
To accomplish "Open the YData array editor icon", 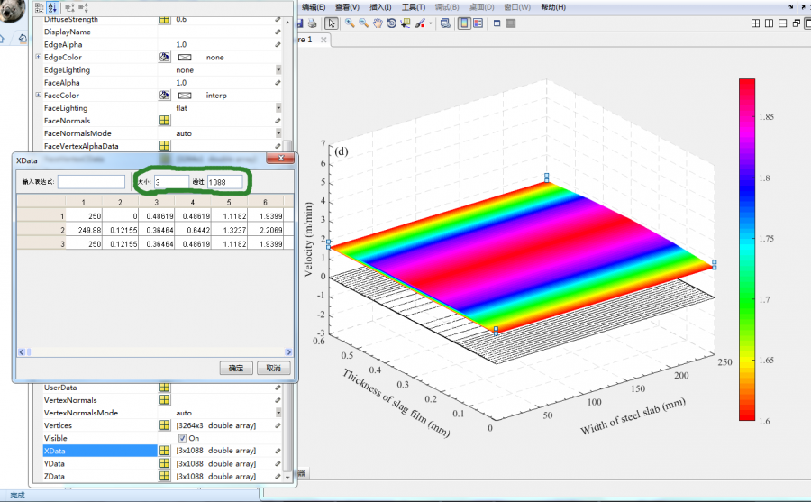I will point(165,463).
